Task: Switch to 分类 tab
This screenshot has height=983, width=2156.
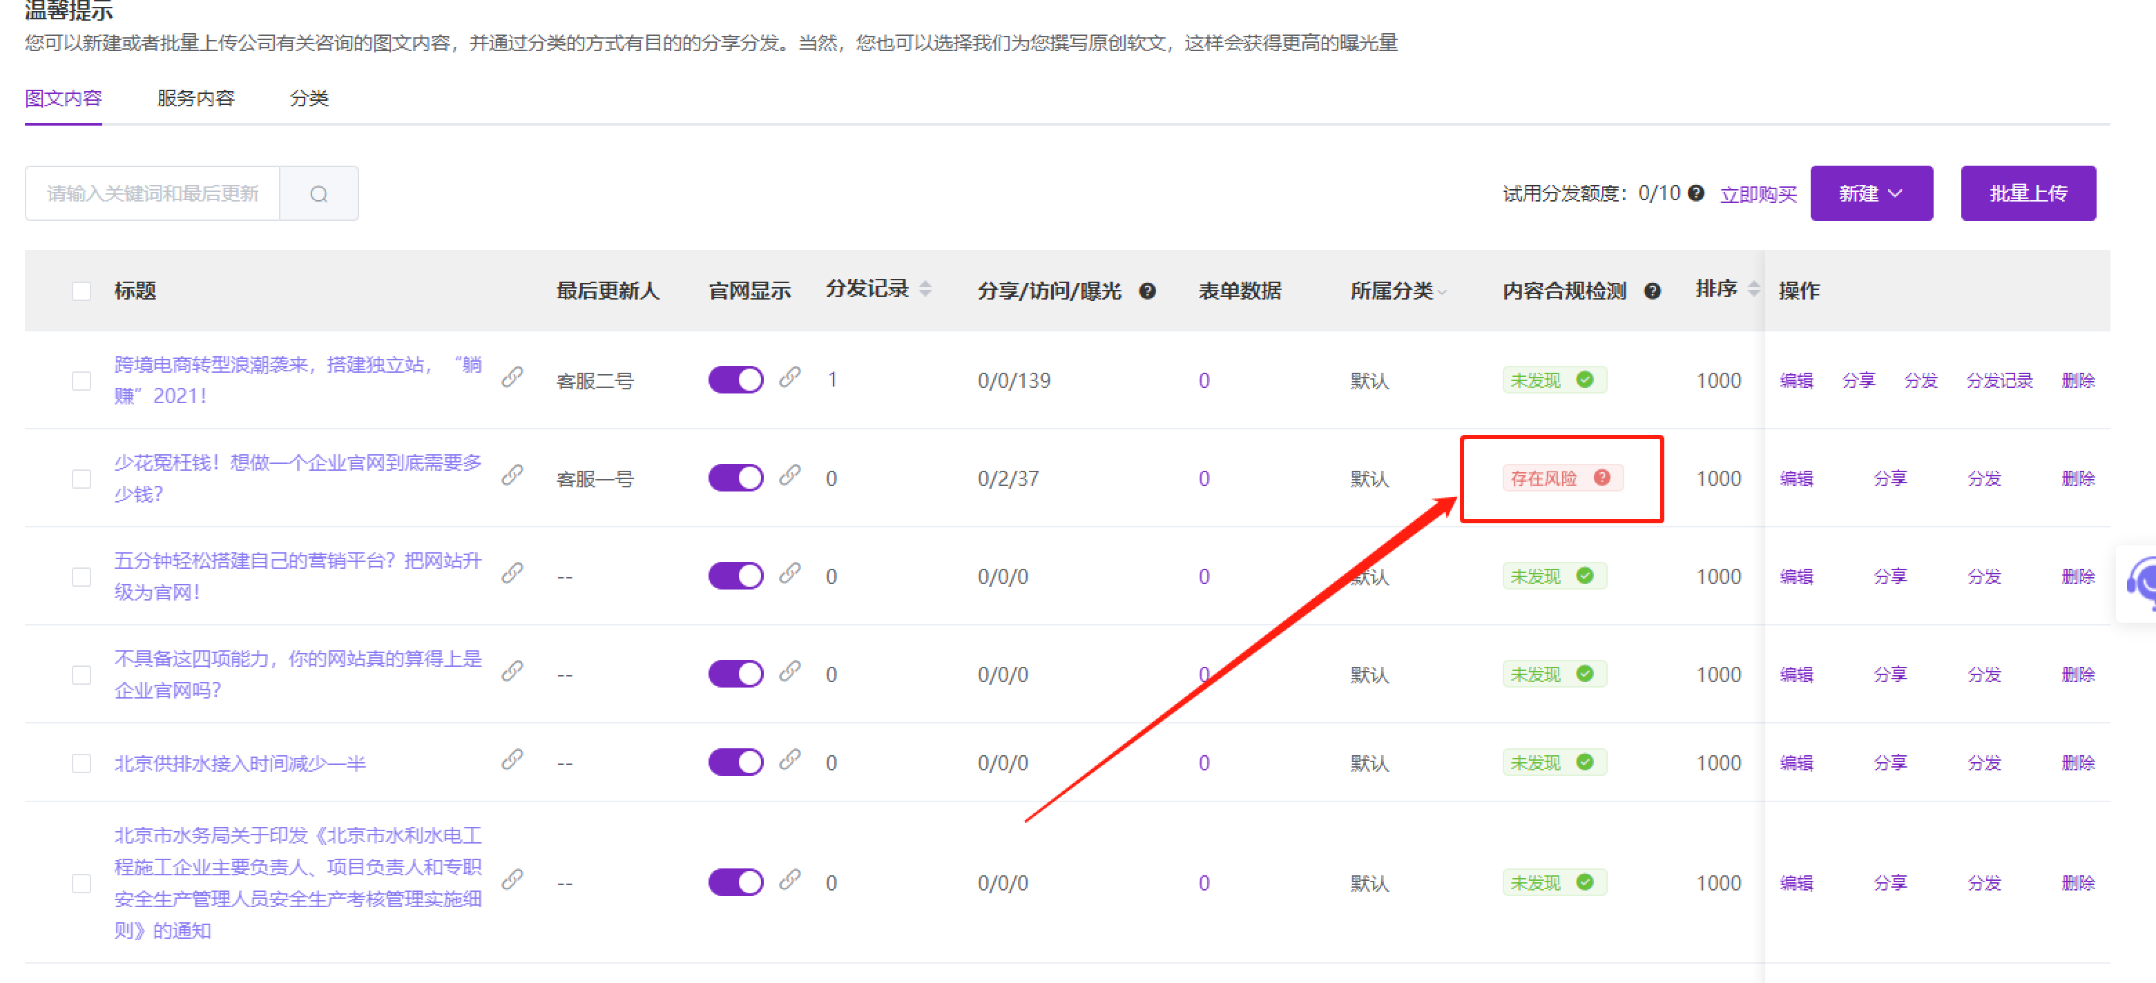Action: click(x=309, y=98)
